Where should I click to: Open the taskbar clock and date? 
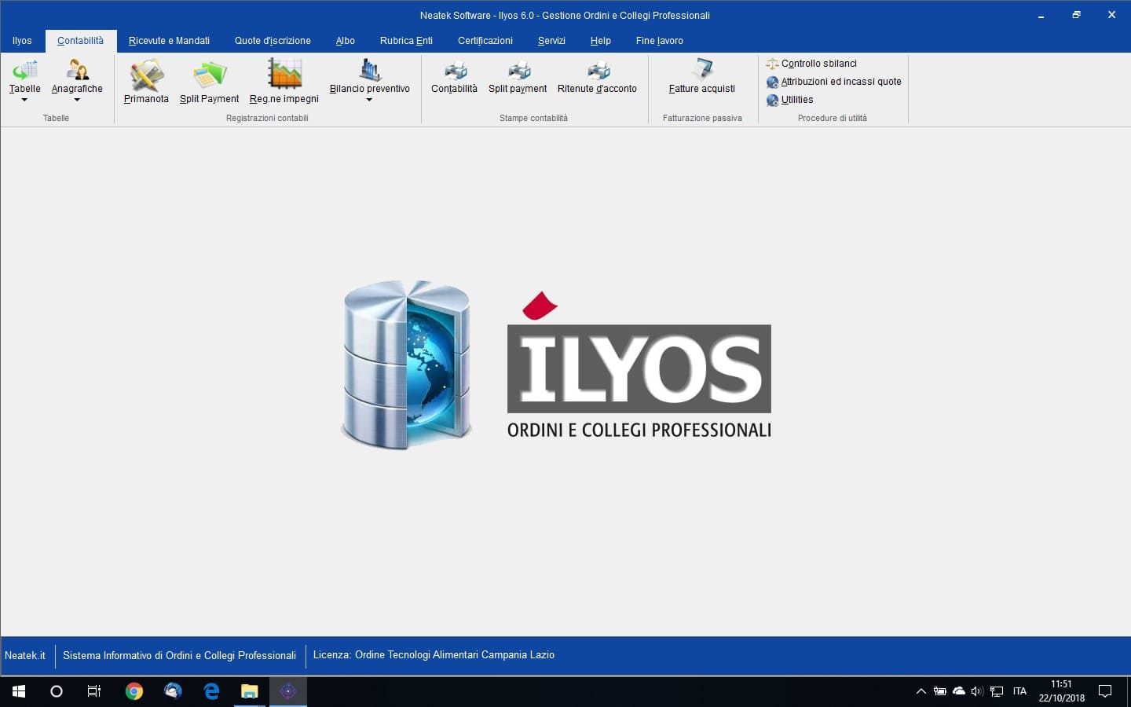(1061, 691)
